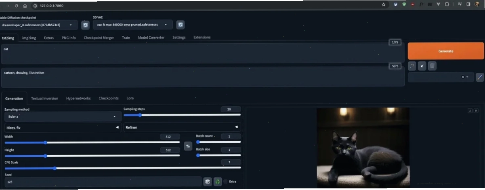485x190 pixels.
Task: Click the Sampling steps number field
Action: click(231, 109)
